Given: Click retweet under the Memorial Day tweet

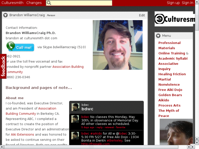Looking at the screenshot, I should point(109,127).
